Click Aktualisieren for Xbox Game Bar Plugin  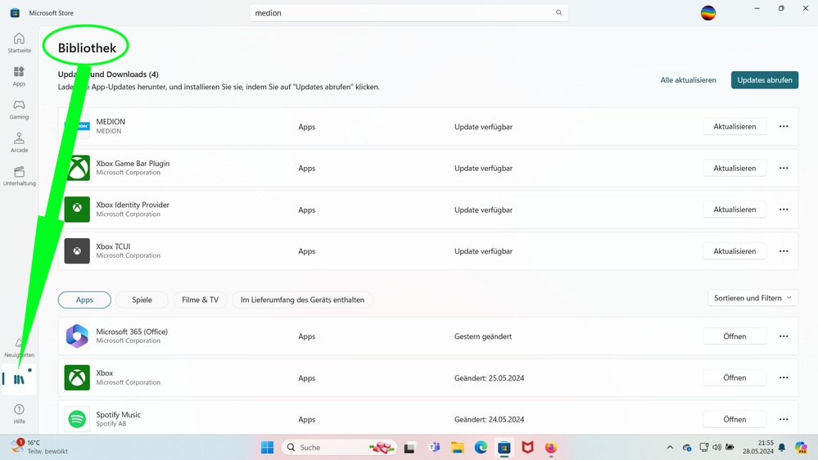pyautogui.click(x=734, y=168)
